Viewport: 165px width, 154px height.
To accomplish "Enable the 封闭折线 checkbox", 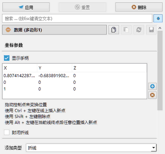I will (7, 132).
